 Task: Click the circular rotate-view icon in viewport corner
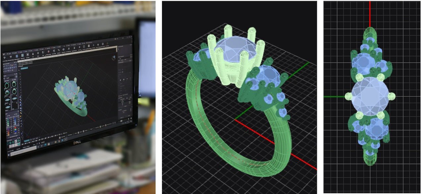pyautogui.click(x=114, y=58)
